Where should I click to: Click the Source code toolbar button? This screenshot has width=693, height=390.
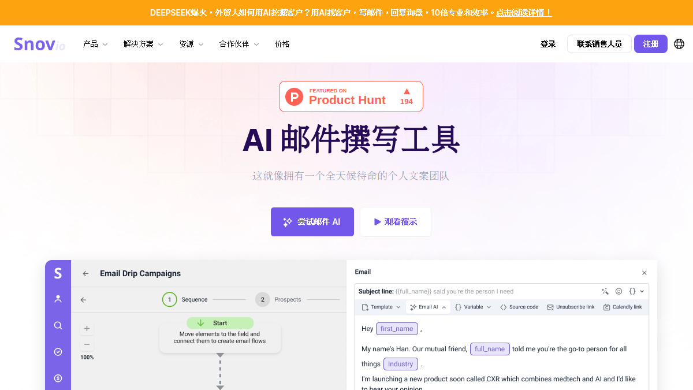click(x=519, y=307)
